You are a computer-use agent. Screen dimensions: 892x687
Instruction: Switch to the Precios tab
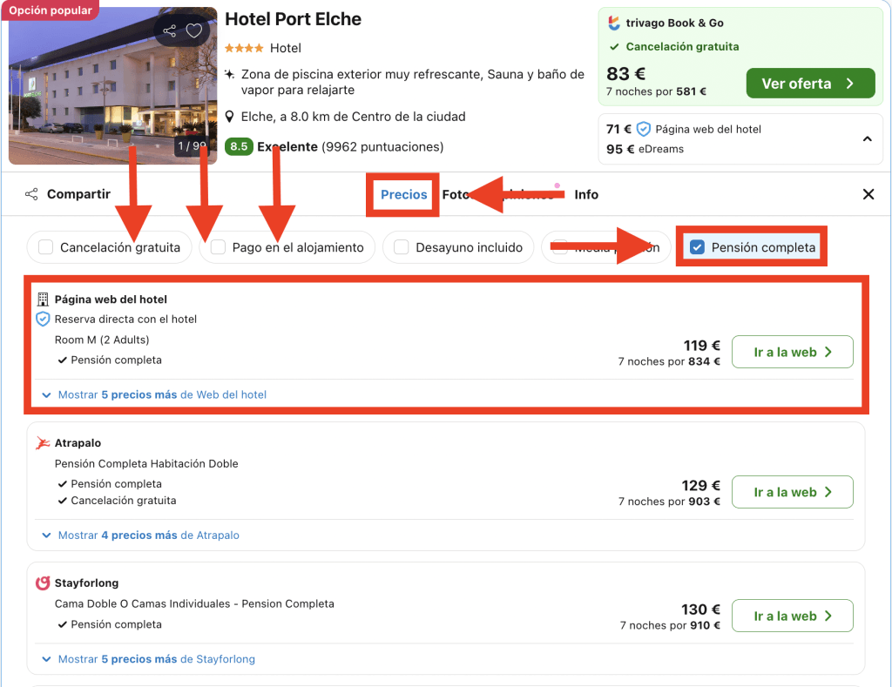(403, 194)
